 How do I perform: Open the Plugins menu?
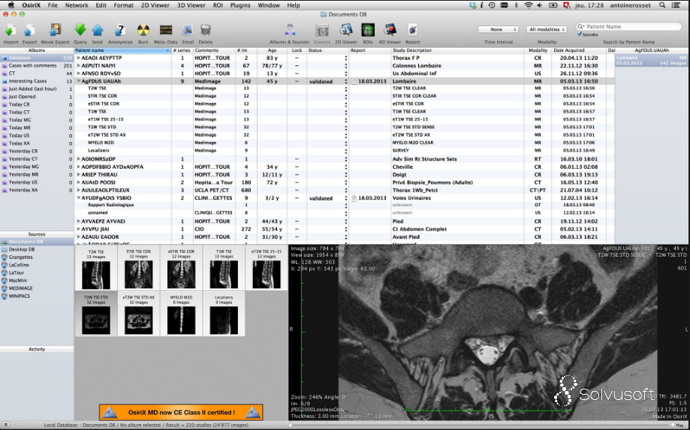coord(240,5)
